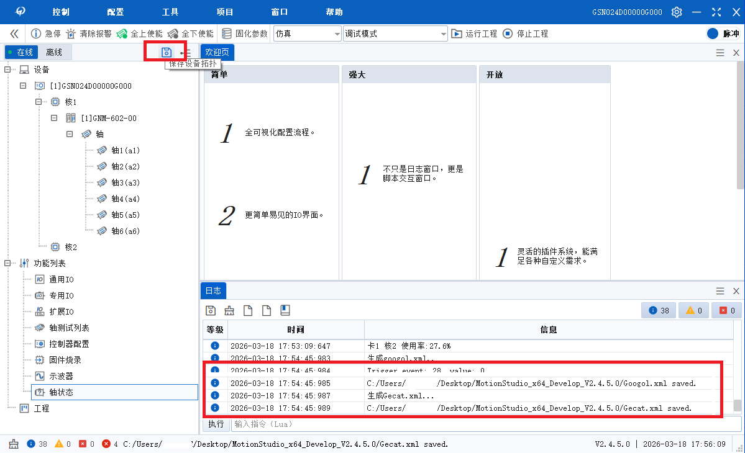Toggle the info message filter showing 38

[659, 310]
